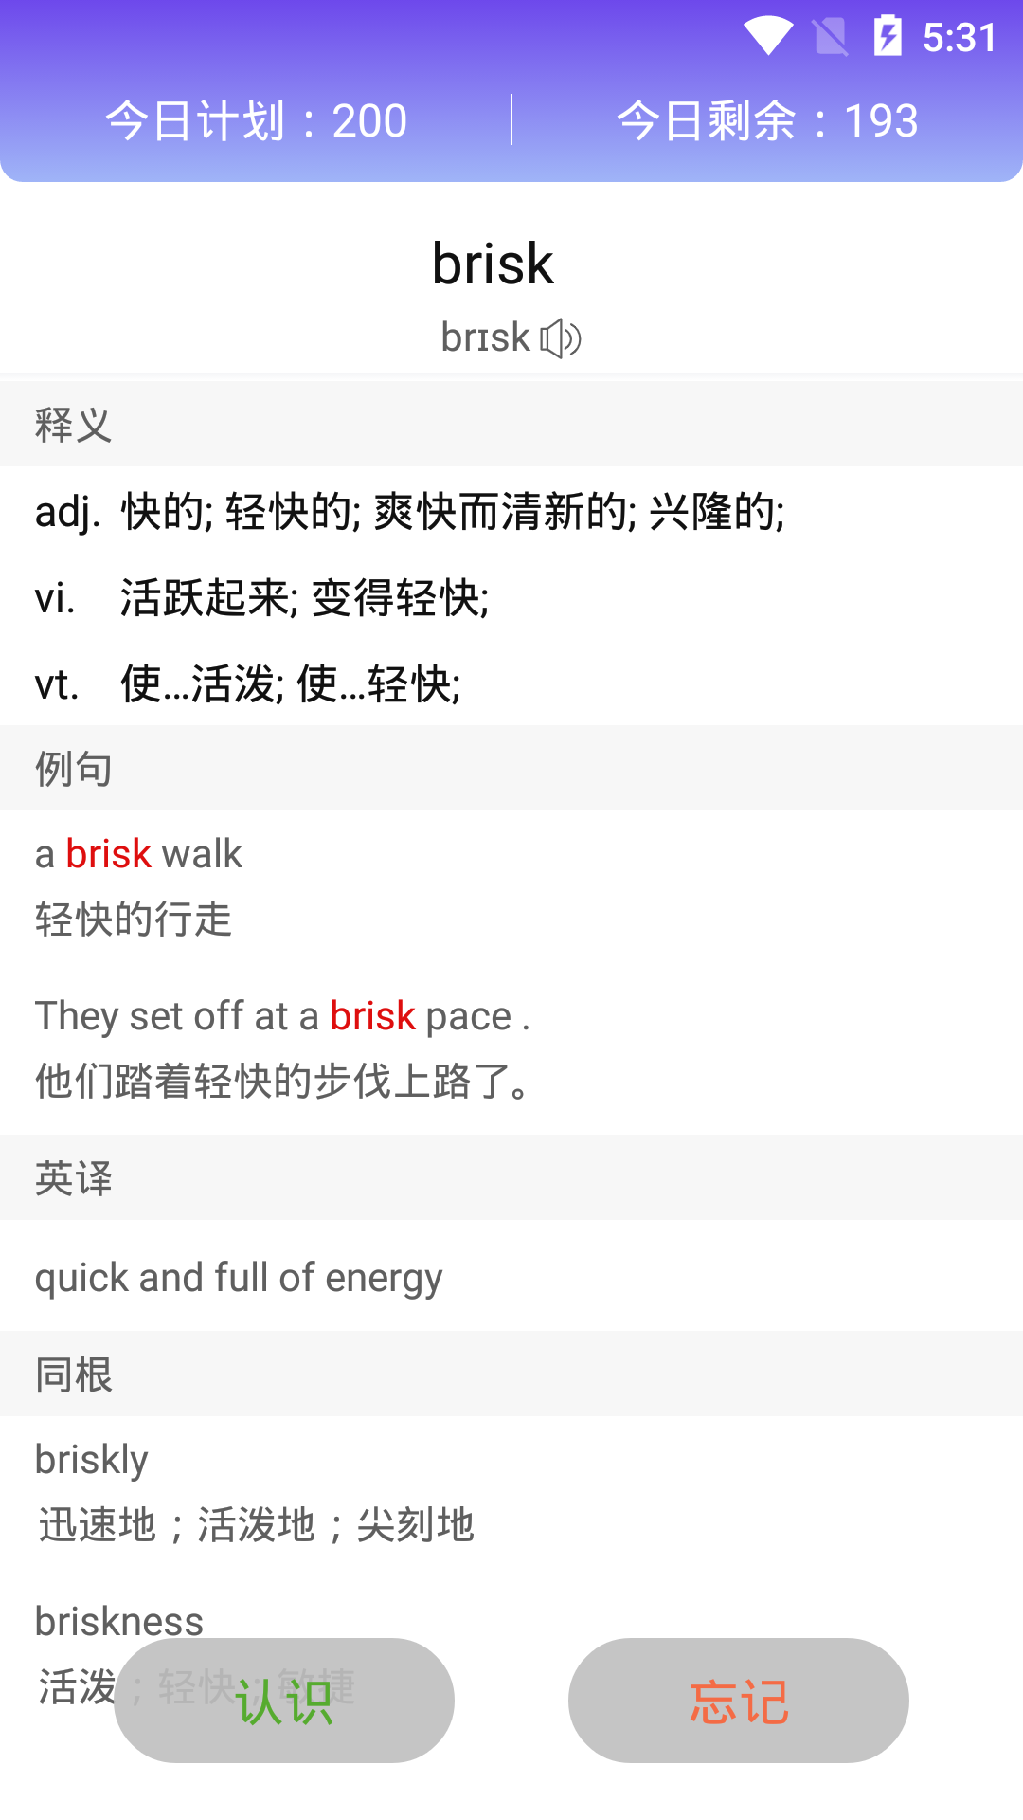
Task: Tap the 英译 section header
Action: click(x=73, y=1177)
